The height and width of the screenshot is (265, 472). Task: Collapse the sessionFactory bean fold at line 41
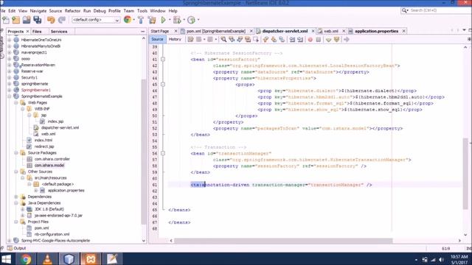coord(163,60)
